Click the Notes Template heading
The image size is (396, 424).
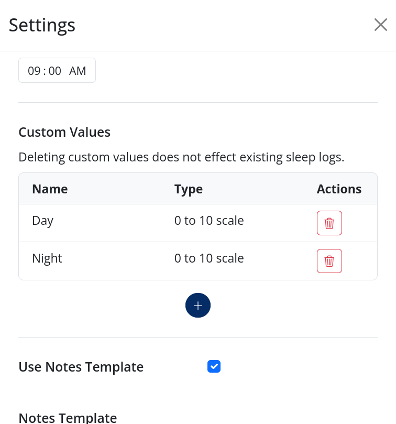(68, 418)
